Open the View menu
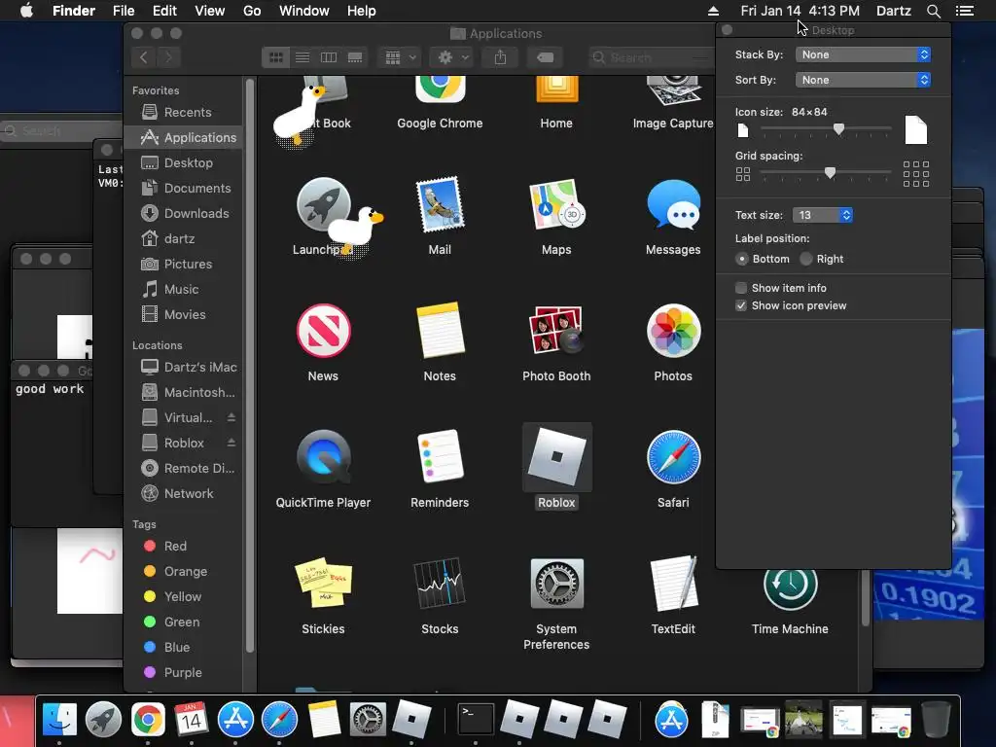The height and width of the screenshot is (747, 996). pos(210,11)
